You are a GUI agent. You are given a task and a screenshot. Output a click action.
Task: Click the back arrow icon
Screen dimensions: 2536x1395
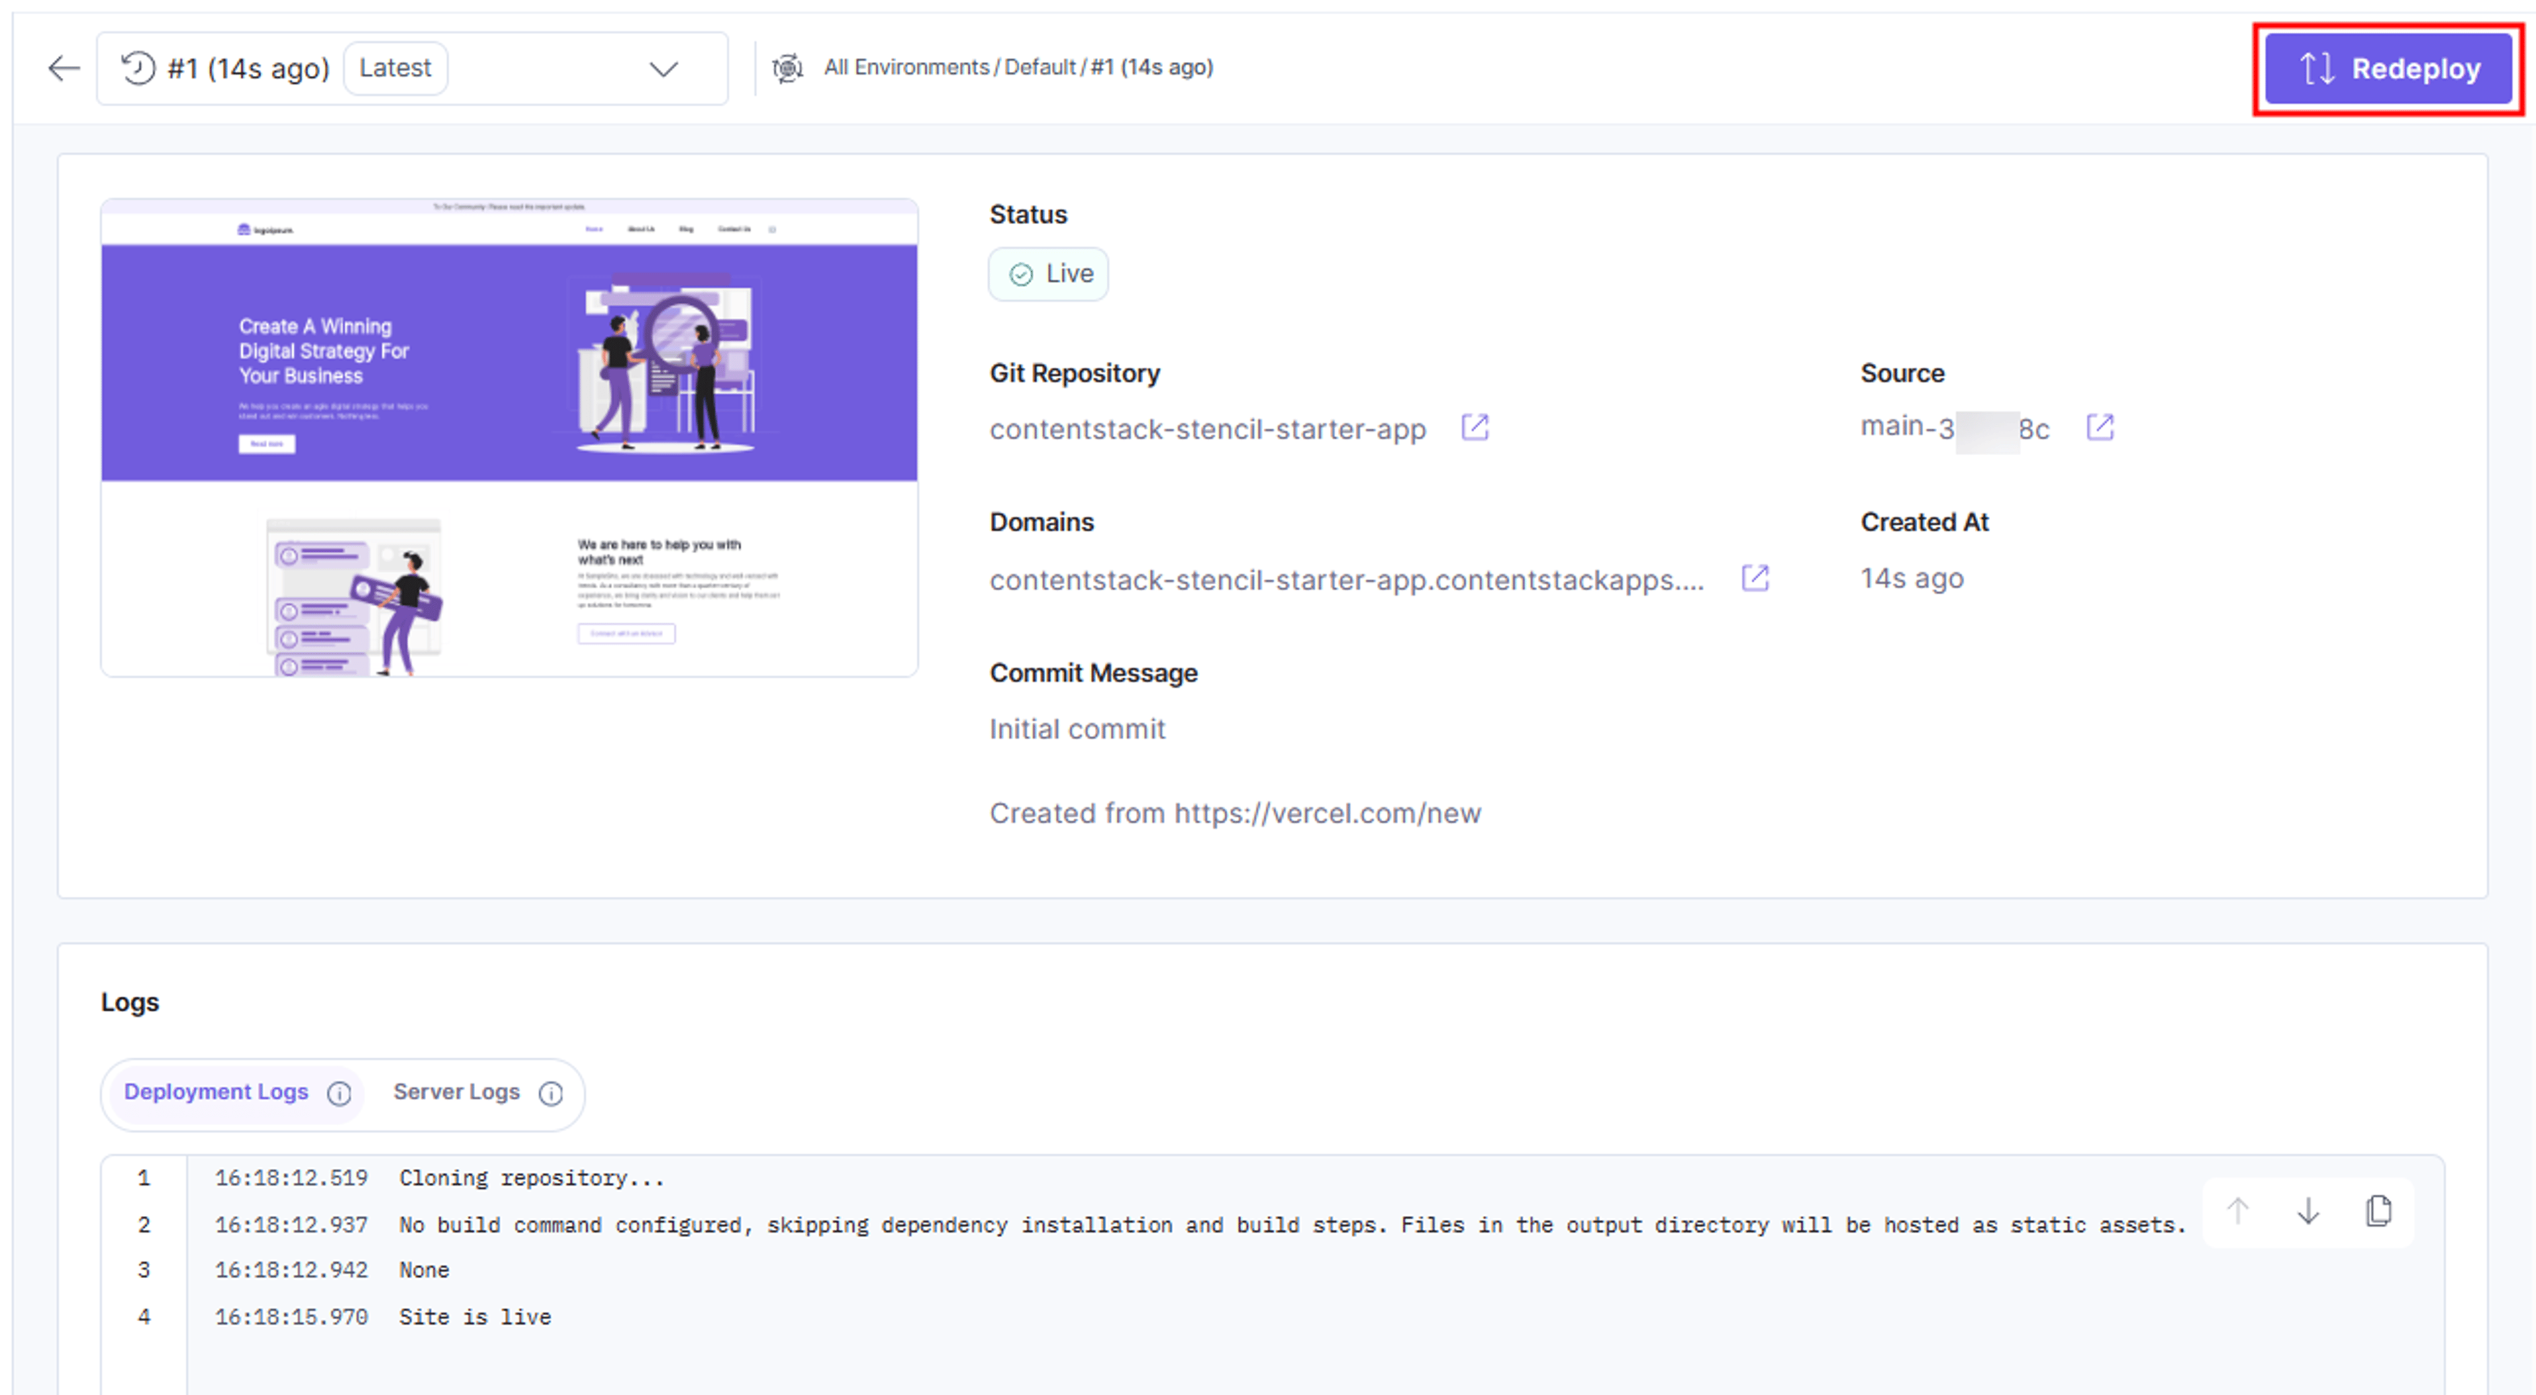[64, 68]
